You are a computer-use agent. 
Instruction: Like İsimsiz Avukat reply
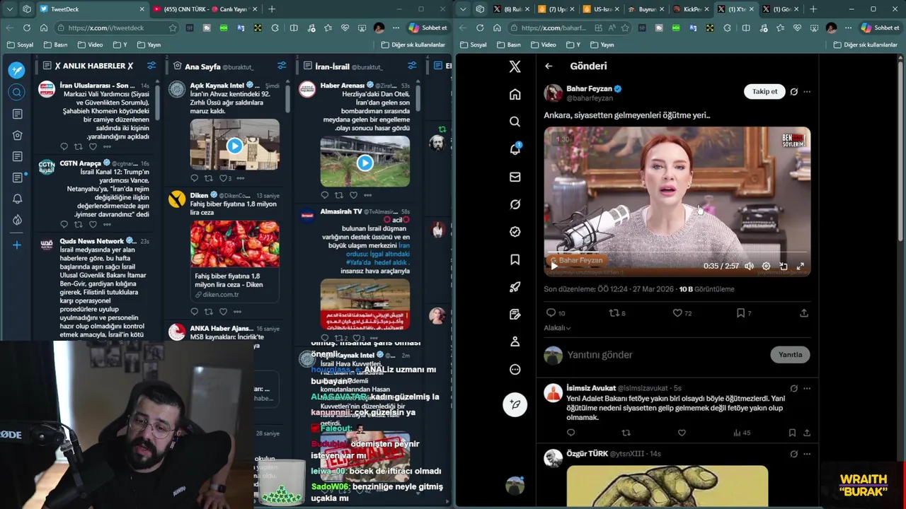[682, 433]
